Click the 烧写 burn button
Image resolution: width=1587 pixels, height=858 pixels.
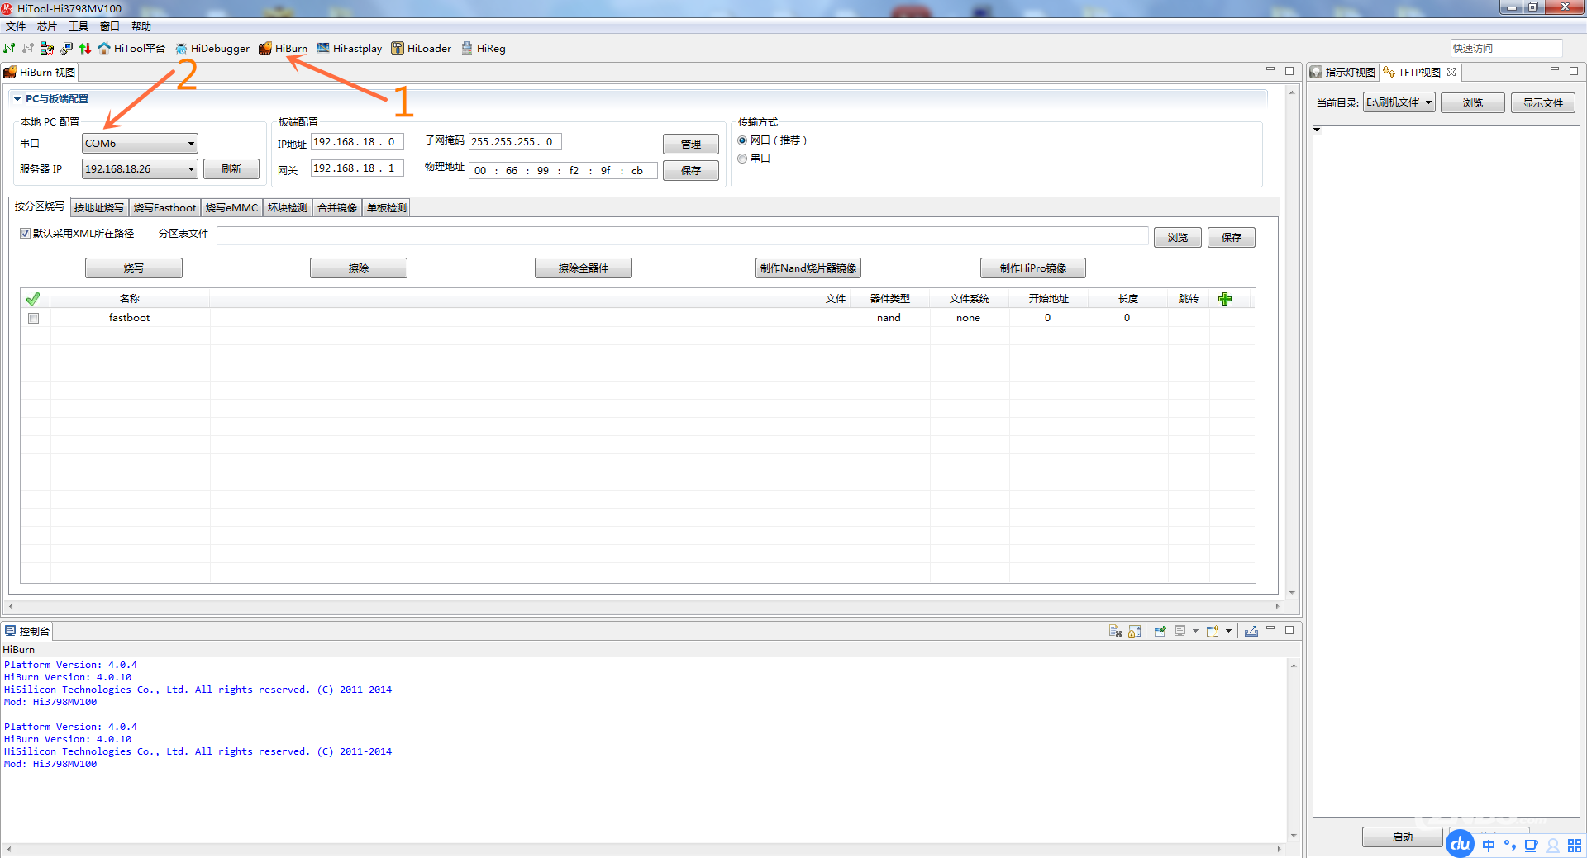click(x=134, y=268)
